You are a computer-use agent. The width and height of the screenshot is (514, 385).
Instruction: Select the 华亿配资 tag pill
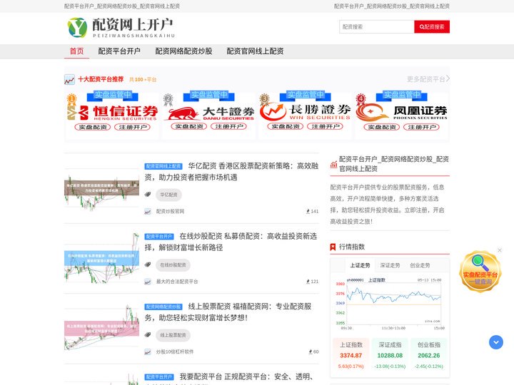coord(168,195)
